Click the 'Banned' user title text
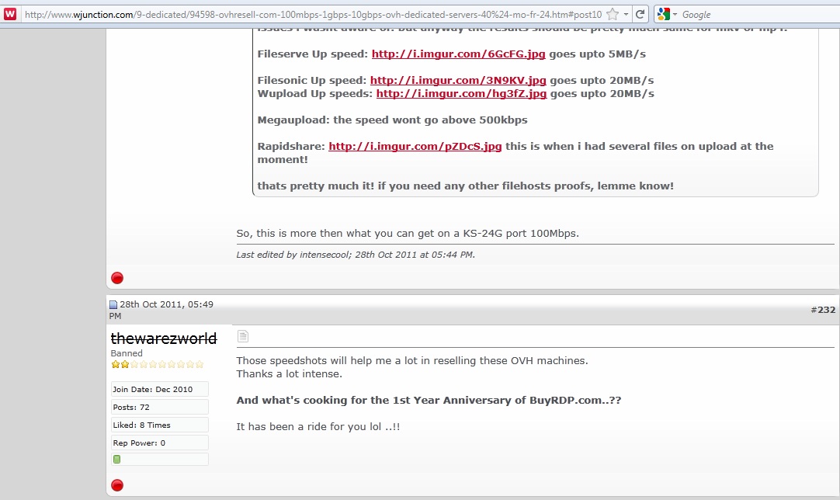Image resolution: width=840 pixels, height=500 pixels. click(x=127, y=353)
